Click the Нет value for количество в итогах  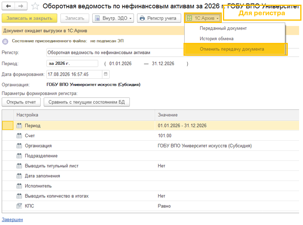coord(161,196)
